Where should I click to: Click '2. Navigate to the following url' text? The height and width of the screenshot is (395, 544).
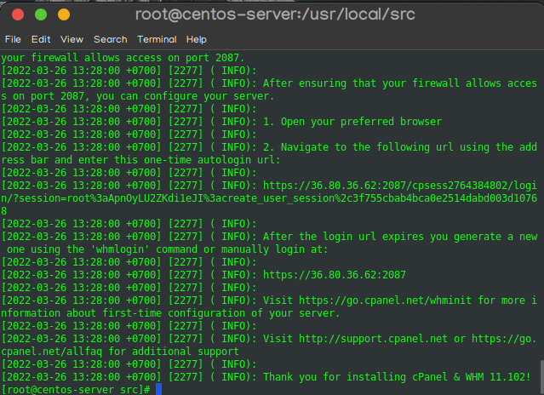click(x=358, y=147)
